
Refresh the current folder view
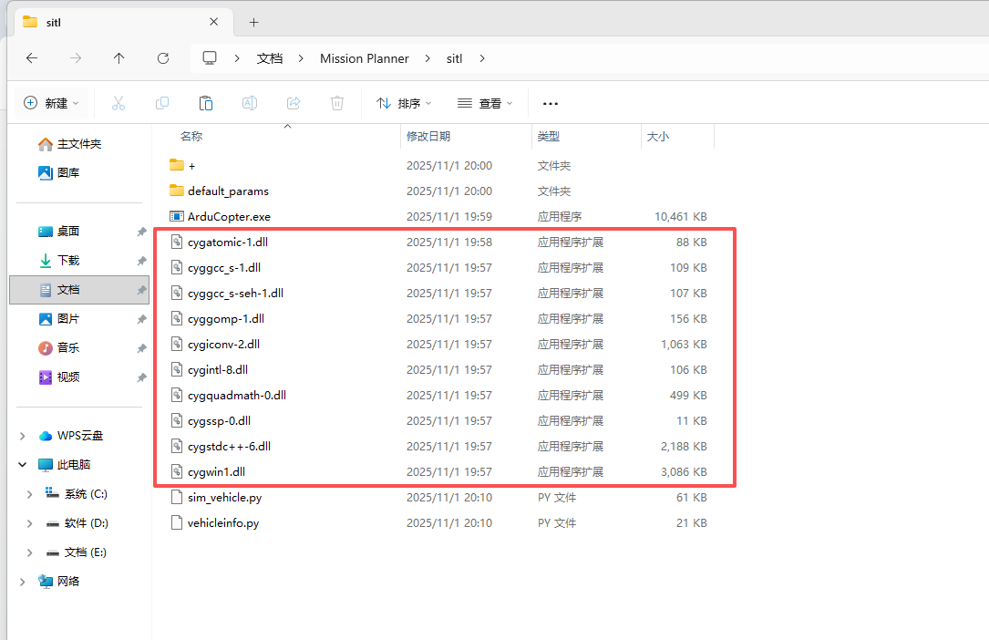point(163,58)
